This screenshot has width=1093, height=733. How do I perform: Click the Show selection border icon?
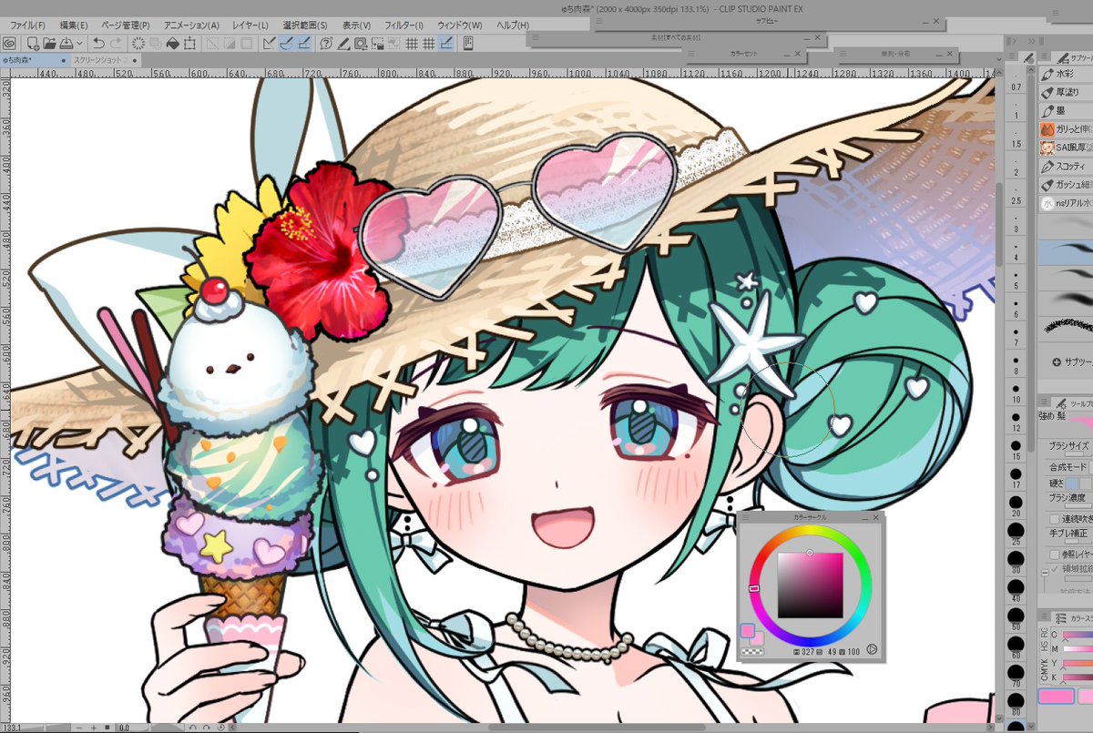246,43
